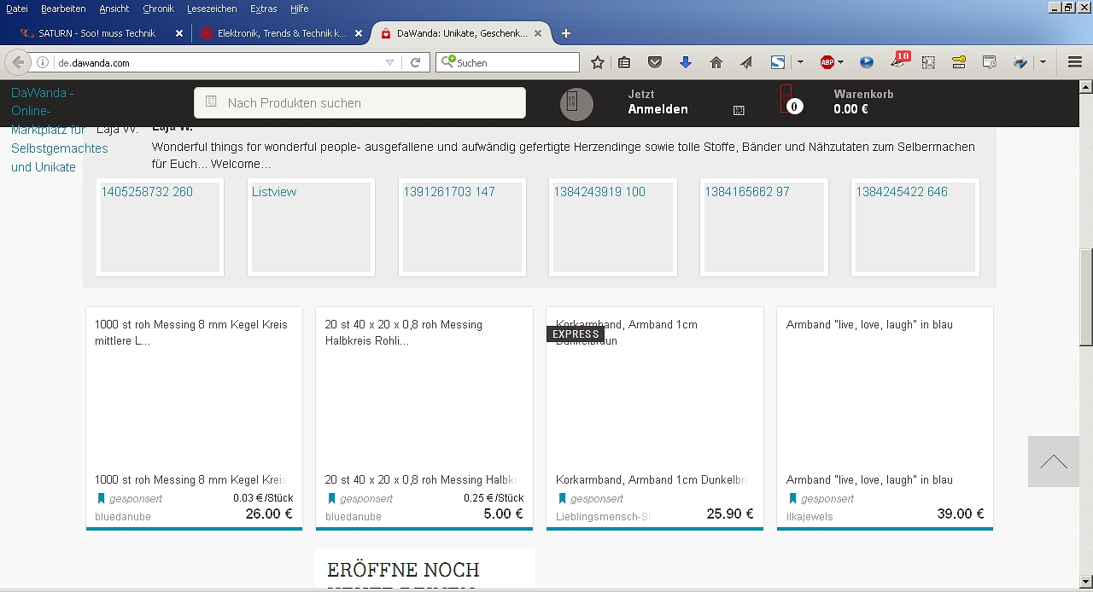
Task: Open the Bearbeiten menu
Action: click(x=63, y=9)
